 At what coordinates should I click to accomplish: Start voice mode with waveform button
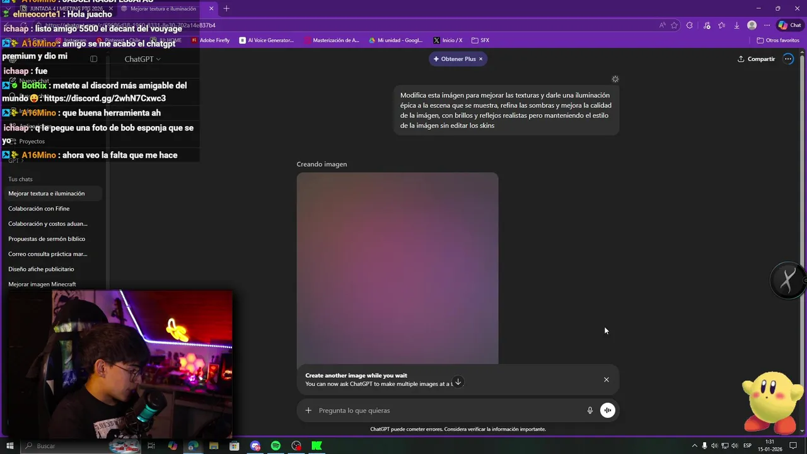coord(608,410)
